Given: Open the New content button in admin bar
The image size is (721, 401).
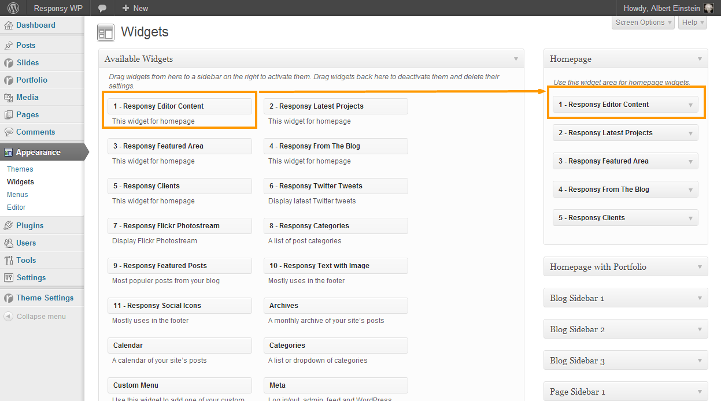Looking at the screenshot, I should pyautogui.click(x=135, y=8).
